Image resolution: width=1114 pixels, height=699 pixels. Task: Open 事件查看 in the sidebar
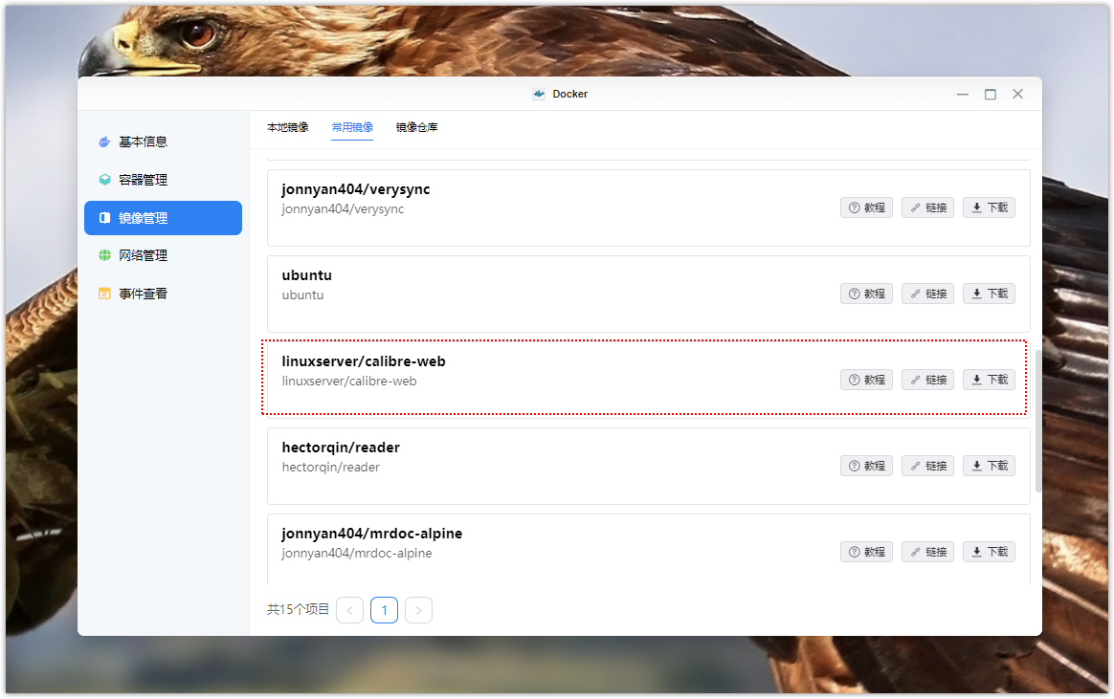click(x=163, y=294)
